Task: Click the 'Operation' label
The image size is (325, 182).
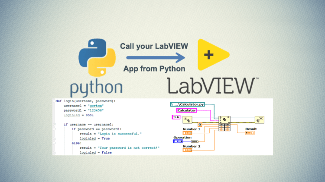Action: pyautogui.click(x=182, y=138)
